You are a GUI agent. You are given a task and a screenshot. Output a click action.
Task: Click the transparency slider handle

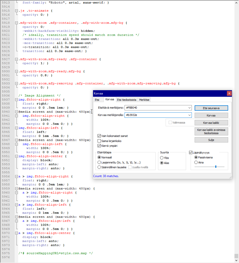[216, 166]
